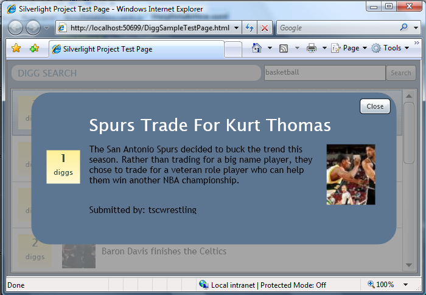Viewport: 426px width, 295px height.
Task: Click the Internet Explorer title bar icon
Action: pos(11,9)
